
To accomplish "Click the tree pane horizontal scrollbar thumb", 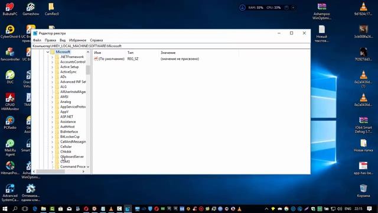I will pyautogui.click(x=50, y=172).
